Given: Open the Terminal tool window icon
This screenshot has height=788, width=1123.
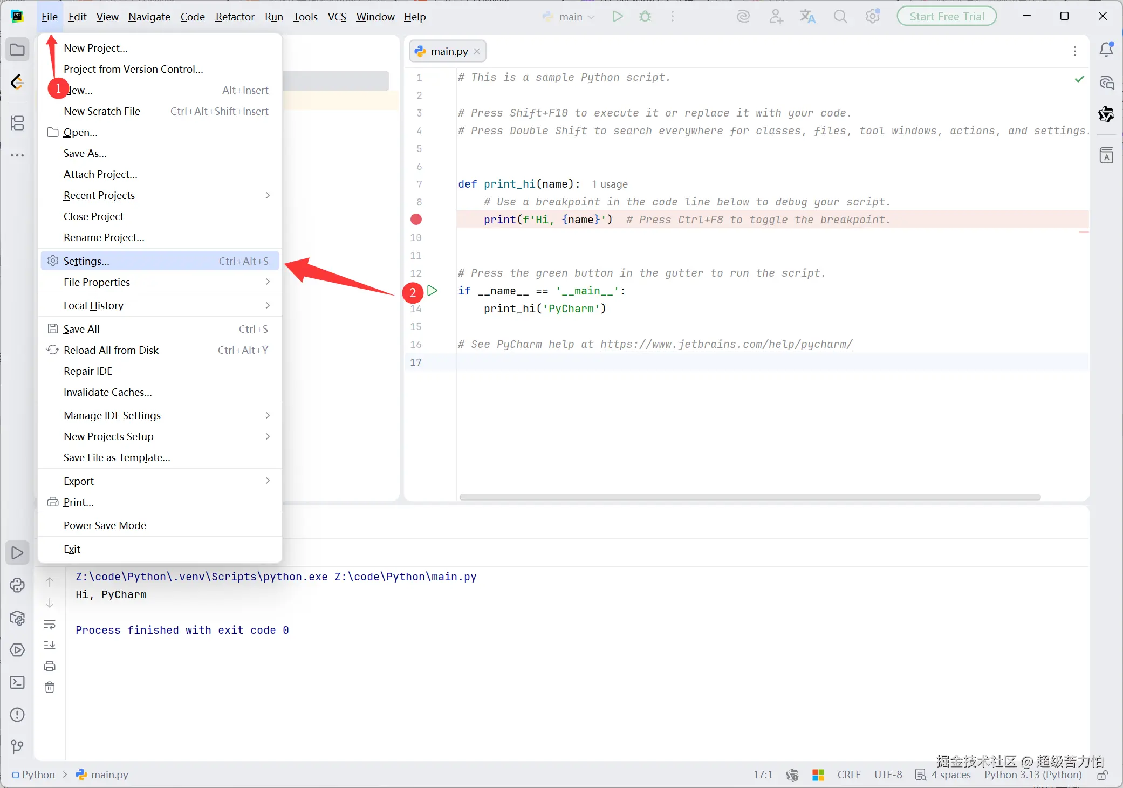Looking at the screenshot, I should [17, 682].
